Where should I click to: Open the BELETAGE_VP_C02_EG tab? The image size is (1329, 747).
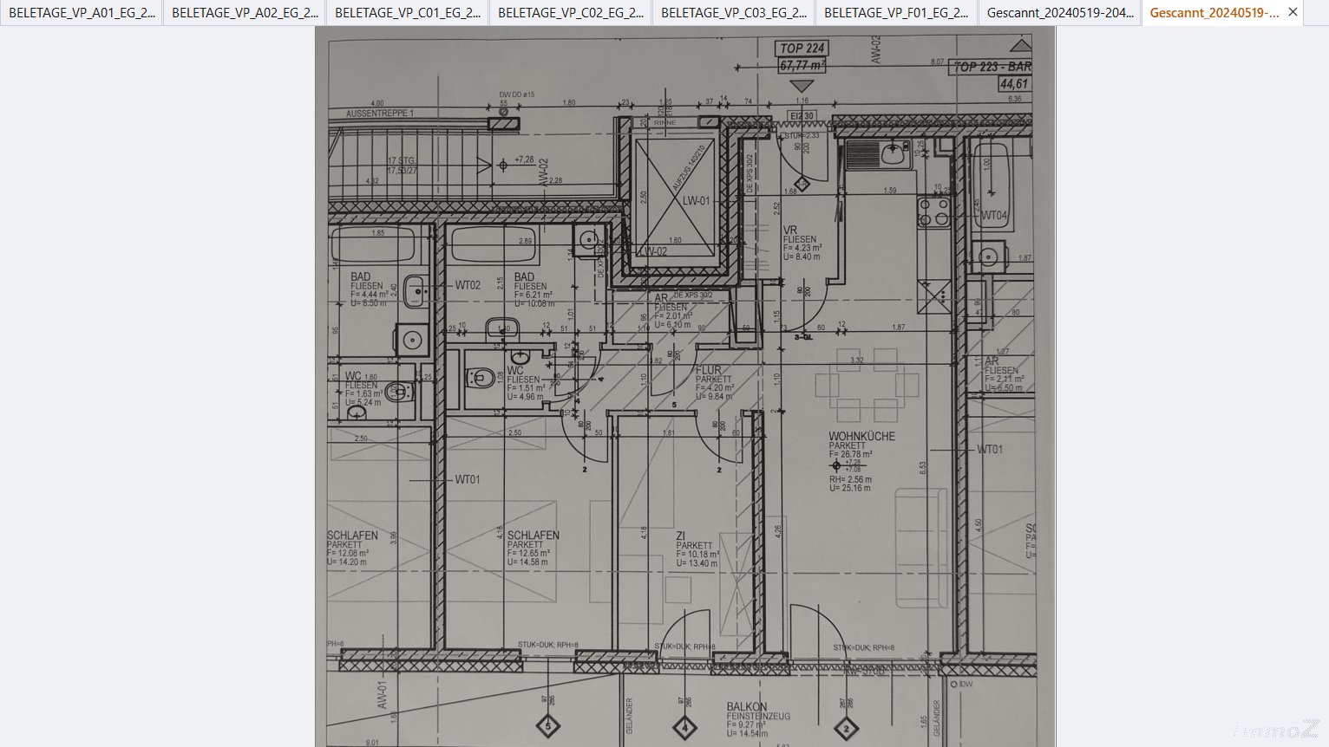(571, 13)
